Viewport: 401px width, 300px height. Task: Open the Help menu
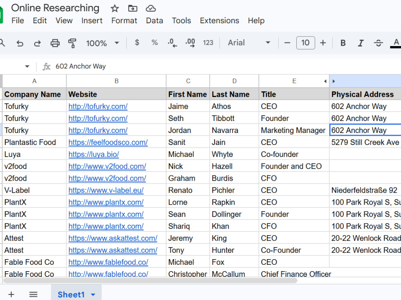[256, 20]
